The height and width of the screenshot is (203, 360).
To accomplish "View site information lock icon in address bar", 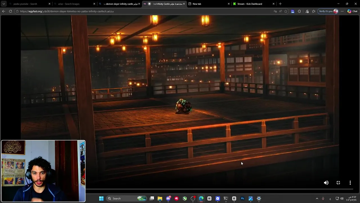I will point(17,11).
